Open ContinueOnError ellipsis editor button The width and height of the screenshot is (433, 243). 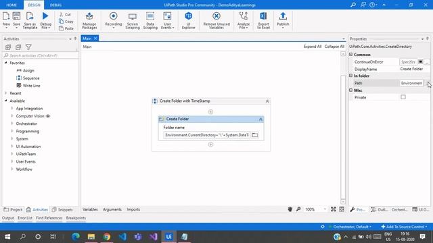pyautogui.click(x=427, y=62)
